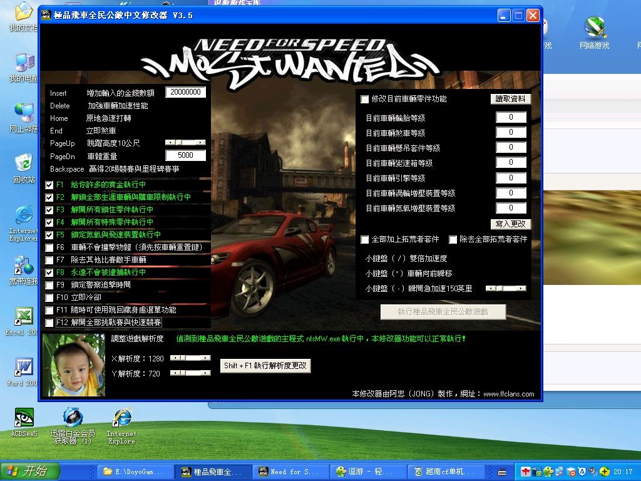
Task: Switch to 越南cf单机... taskbar window
Action: (x=446, y=472)
